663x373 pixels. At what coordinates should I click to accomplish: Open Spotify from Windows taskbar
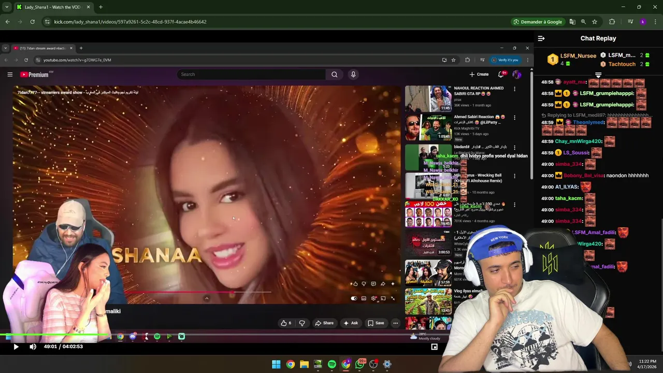(332, 364)
